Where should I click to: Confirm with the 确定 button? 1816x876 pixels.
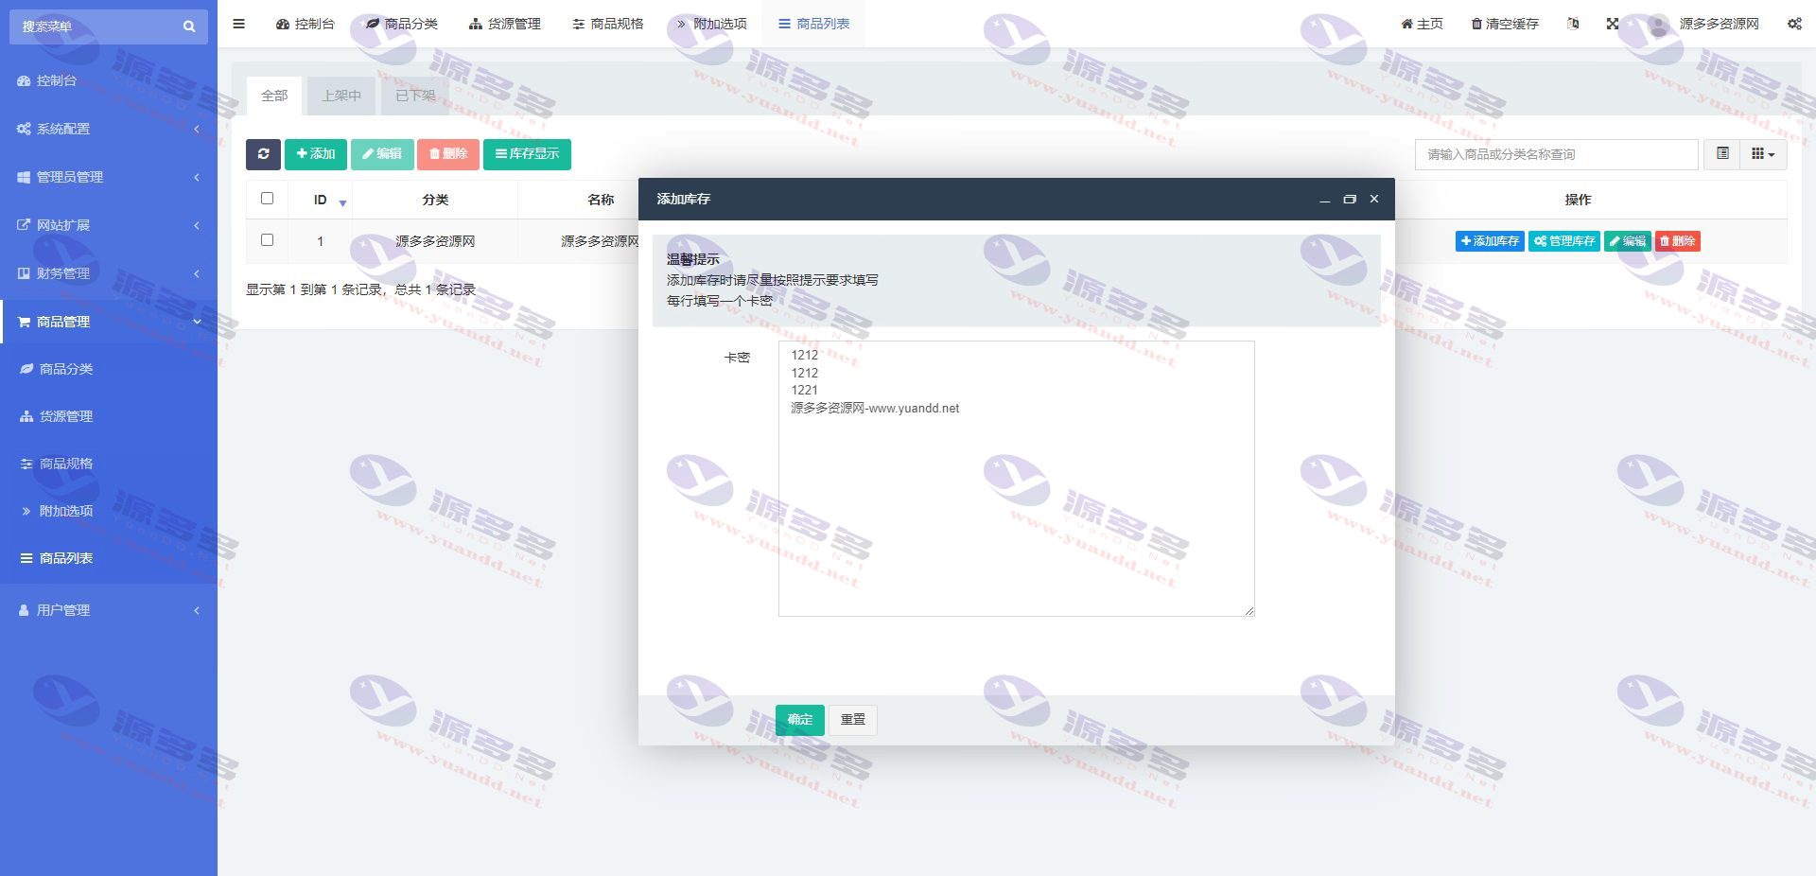(x=800, y=720)
